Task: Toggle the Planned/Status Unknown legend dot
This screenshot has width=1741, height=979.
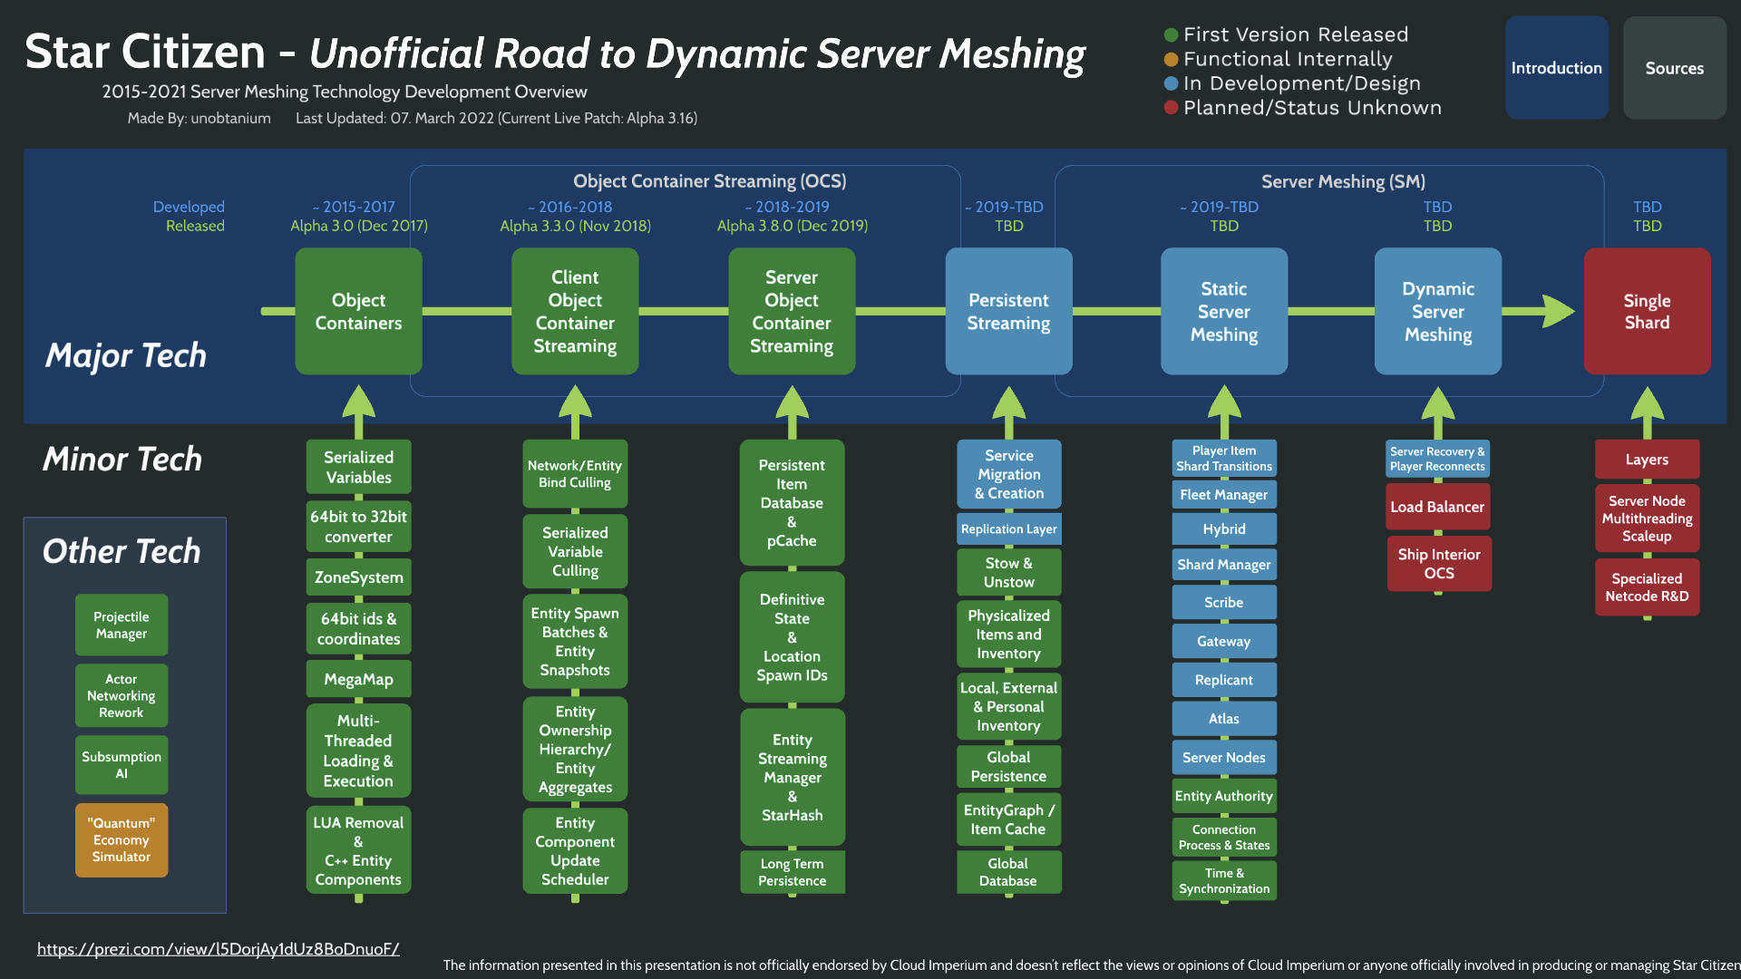Action: click(x=1171, y=108)
